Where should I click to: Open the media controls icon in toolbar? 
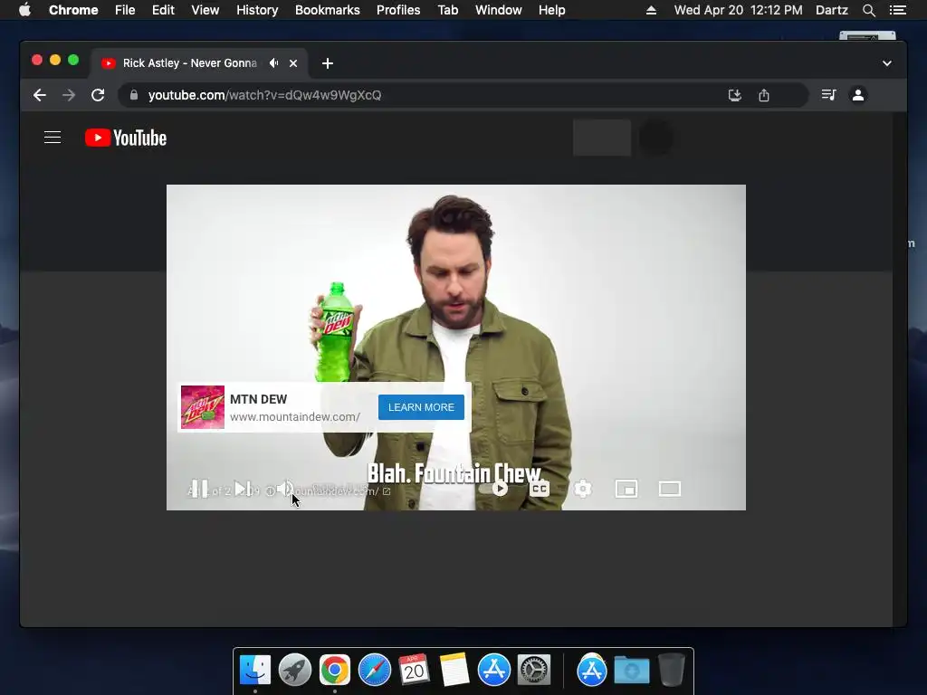click(x=829, y=94)
